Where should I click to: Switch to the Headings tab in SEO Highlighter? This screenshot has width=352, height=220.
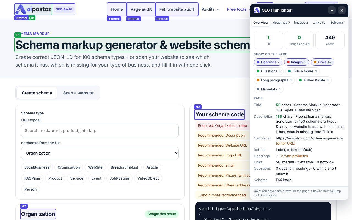[281, 23]
